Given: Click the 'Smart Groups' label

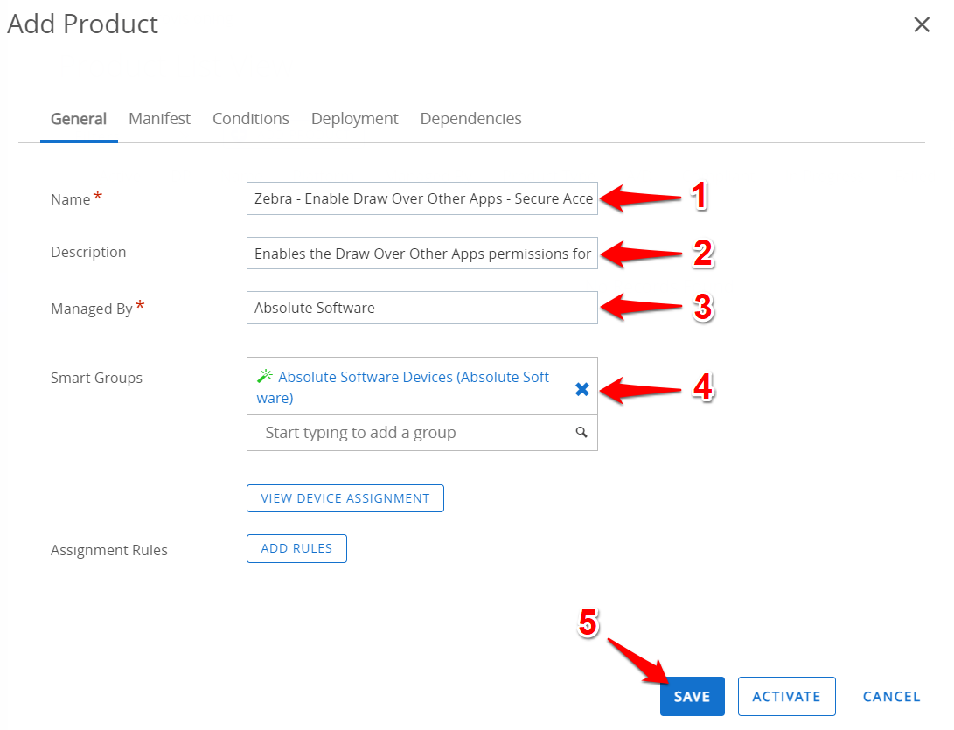Looking at the screenshot, I should pyautogui.click(x=96, y=378).
